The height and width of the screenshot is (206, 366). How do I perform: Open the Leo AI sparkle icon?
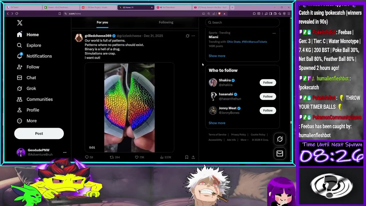[280, 13]
